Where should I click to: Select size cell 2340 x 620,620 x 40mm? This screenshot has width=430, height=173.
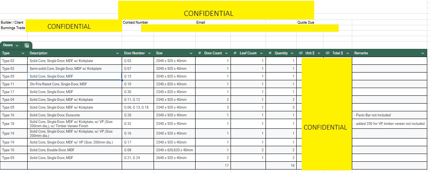(x=175, y=150)
